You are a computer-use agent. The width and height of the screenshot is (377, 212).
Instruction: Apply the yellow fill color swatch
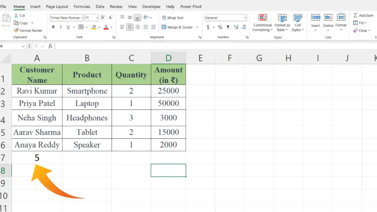(x=94, y=27)
